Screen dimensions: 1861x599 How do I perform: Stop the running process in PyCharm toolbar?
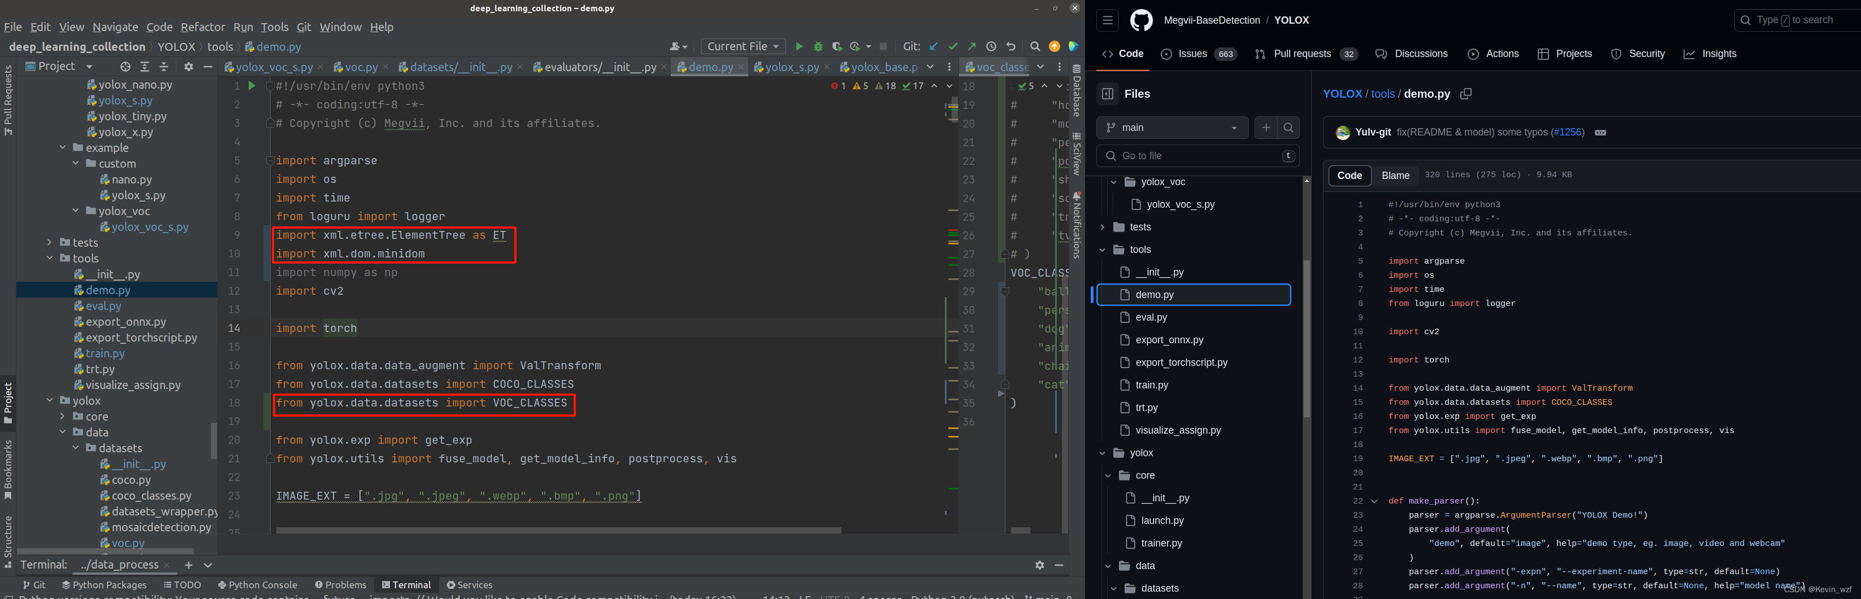coord(883,46)
